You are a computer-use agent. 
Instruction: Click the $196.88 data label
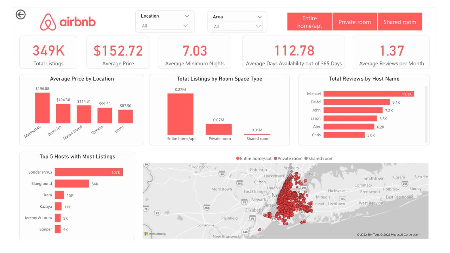pyautogui.click(x=42, y=89)
